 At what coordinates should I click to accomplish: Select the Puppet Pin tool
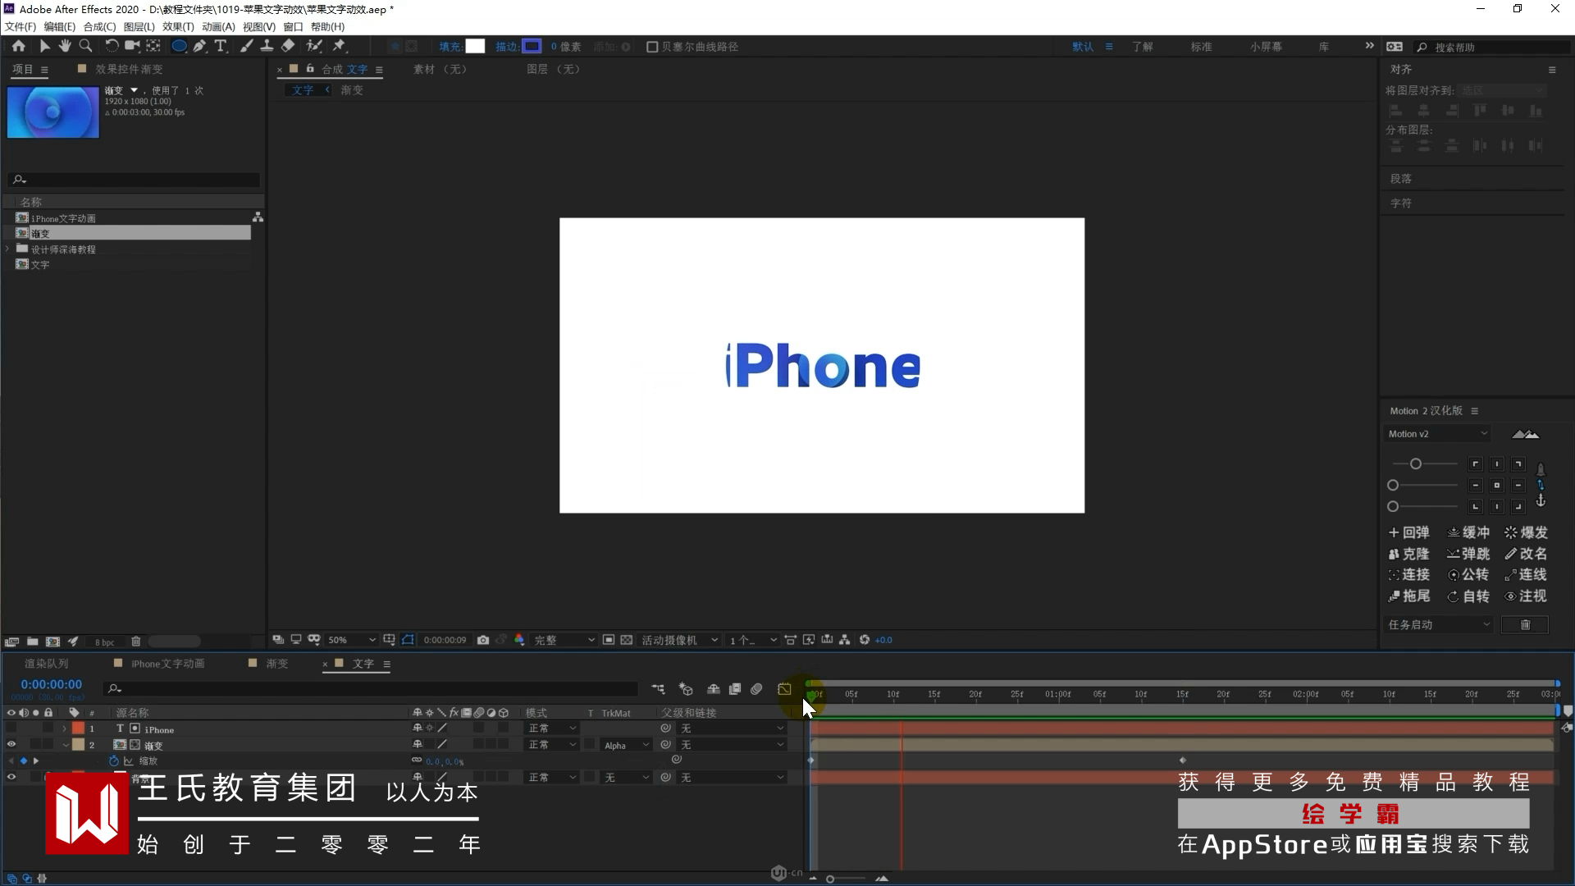[339, 47]
